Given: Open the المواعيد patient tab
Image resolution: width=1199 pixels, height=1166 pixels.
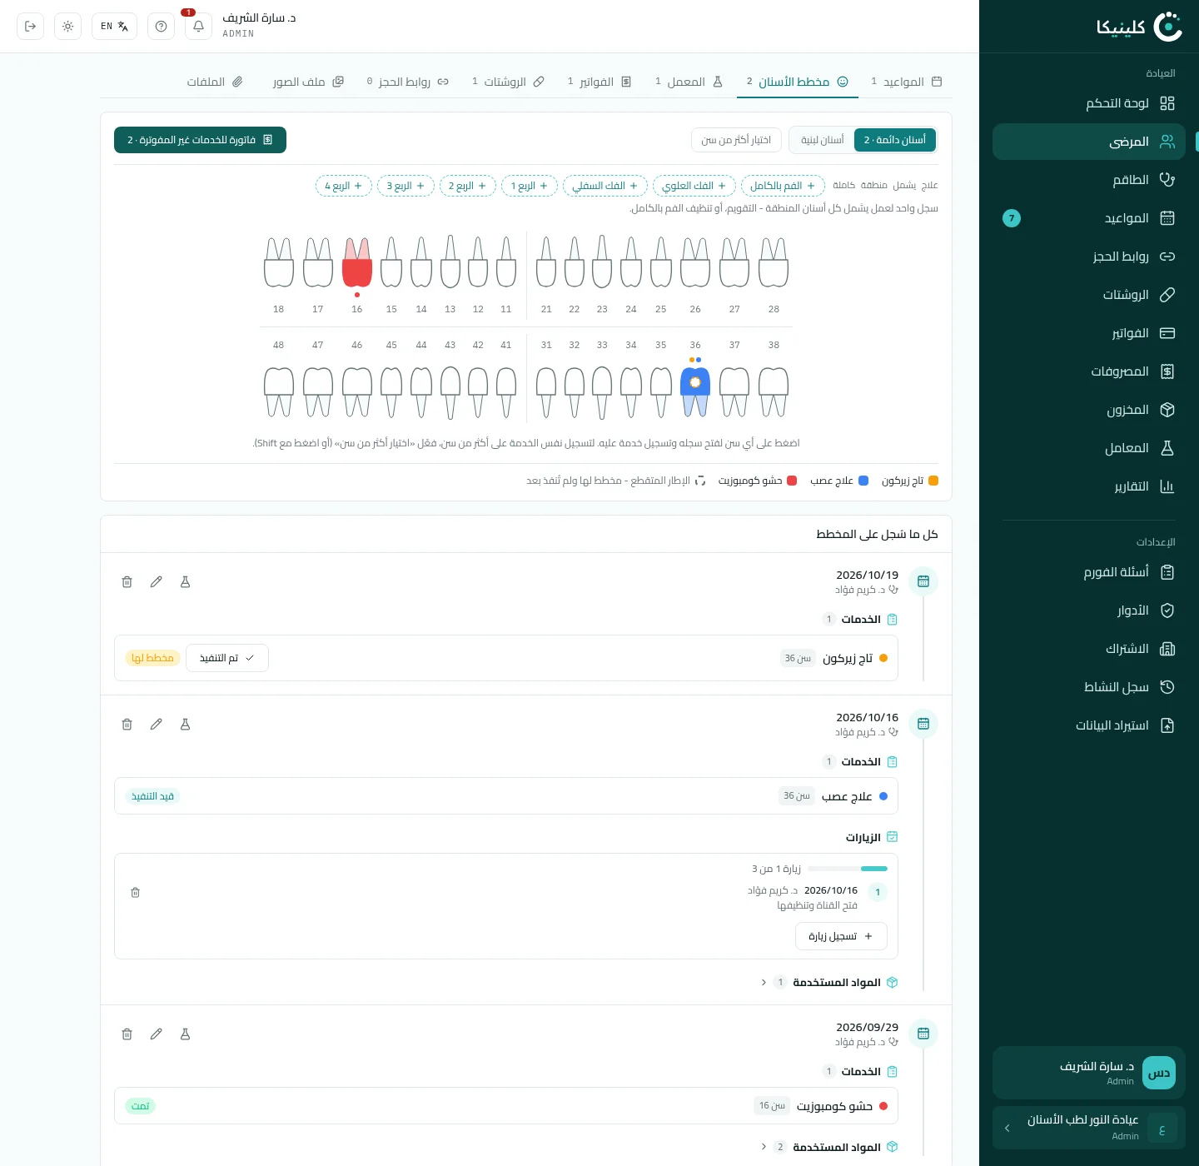Looking at the screenshot, I should [x=906, y=82].
